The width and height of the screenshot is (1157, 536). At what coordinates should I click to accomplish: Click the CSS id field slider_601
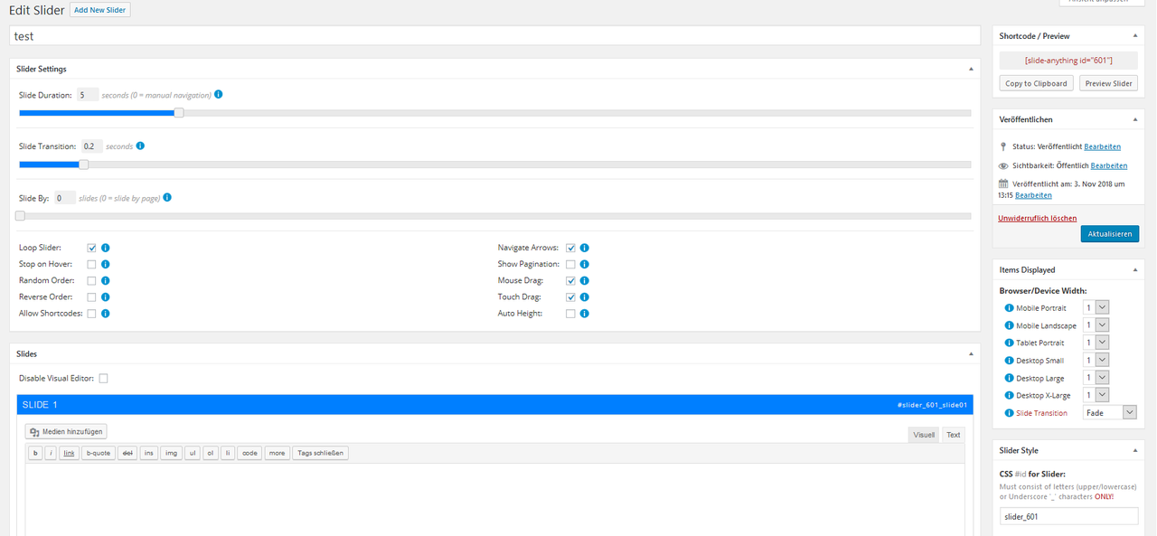[1068, 517]
